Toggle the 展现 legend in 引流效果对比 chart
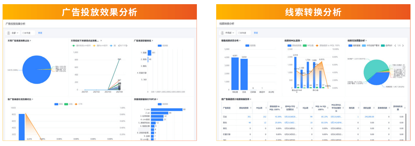 click(59, 104)
